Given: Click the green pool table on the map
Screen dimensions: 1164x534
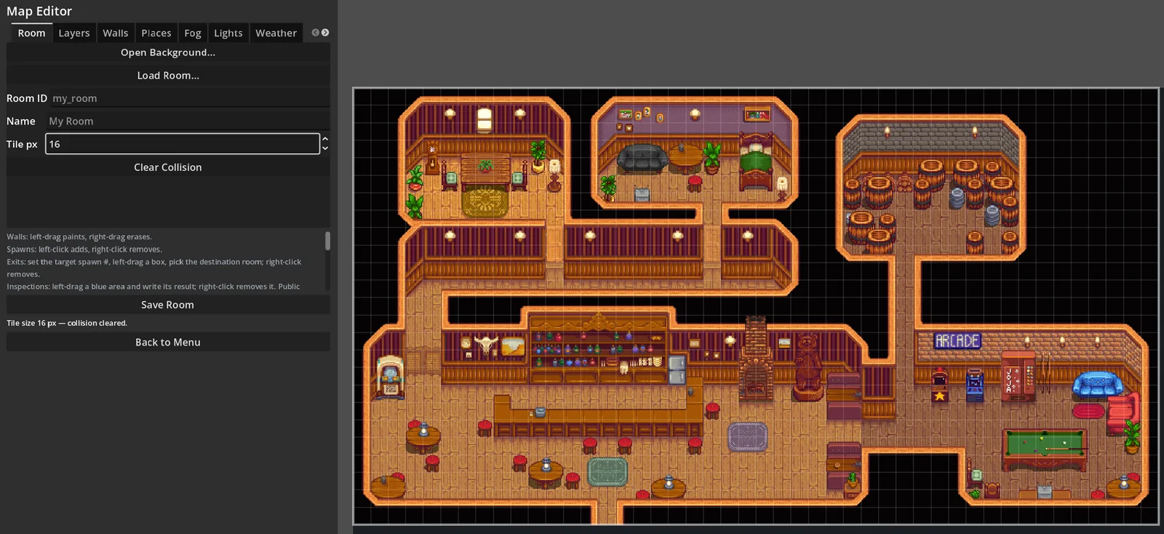Looking at the screenshot, I should coord(1044,447).
